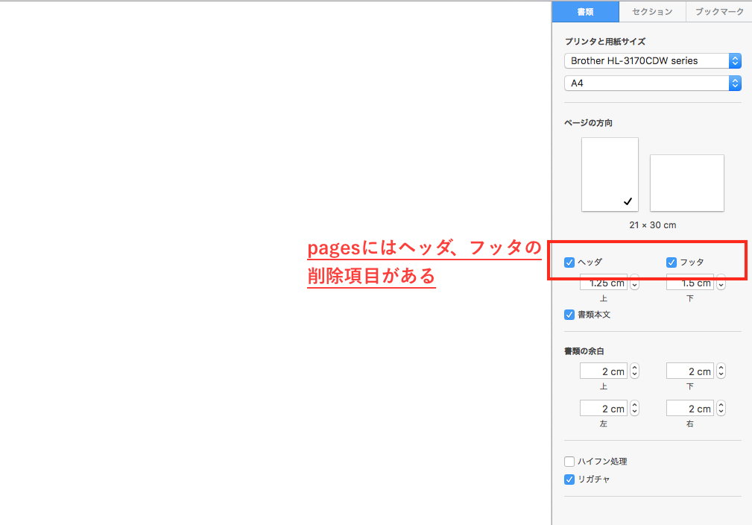This screenshot has width=752, height=525.
Task: Toggle the 書類本文 checkbox
Action: point(569,315)
